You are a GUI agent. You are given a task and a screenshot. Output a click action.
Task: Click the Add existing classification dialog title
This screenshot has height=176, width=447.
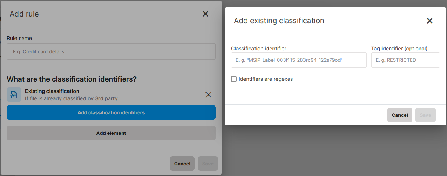279,21
